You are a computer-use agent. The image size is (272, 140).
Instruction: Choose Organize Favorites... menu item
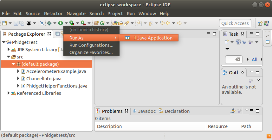(91, 52)
